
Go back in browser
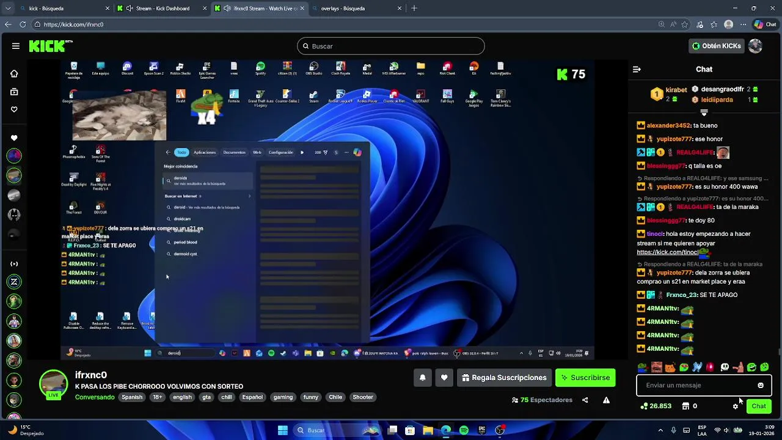coord(8,24)
